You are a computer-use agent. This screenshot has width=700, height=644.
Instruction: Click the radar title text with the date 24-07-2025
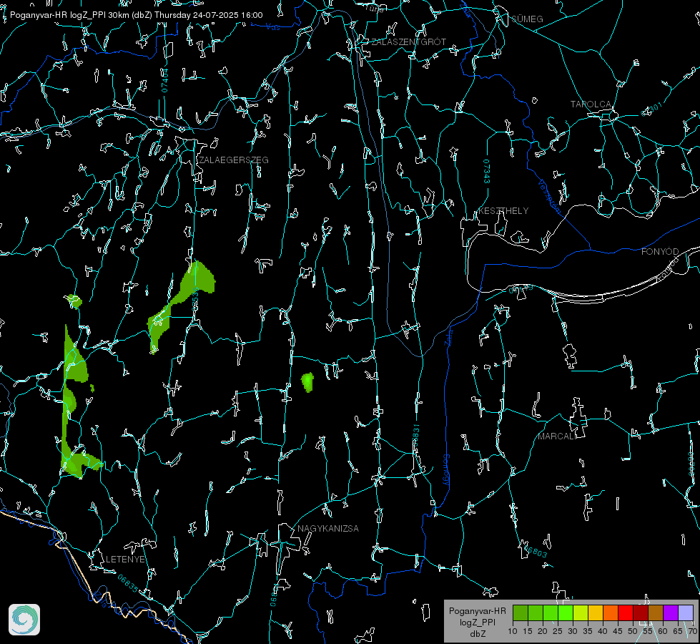coord(136,15)
